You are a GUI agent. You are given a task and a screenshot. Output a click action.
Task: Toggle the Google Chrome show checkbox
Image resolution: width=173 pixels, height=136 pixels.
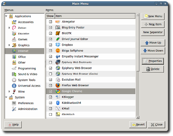(x=51, y=91)
